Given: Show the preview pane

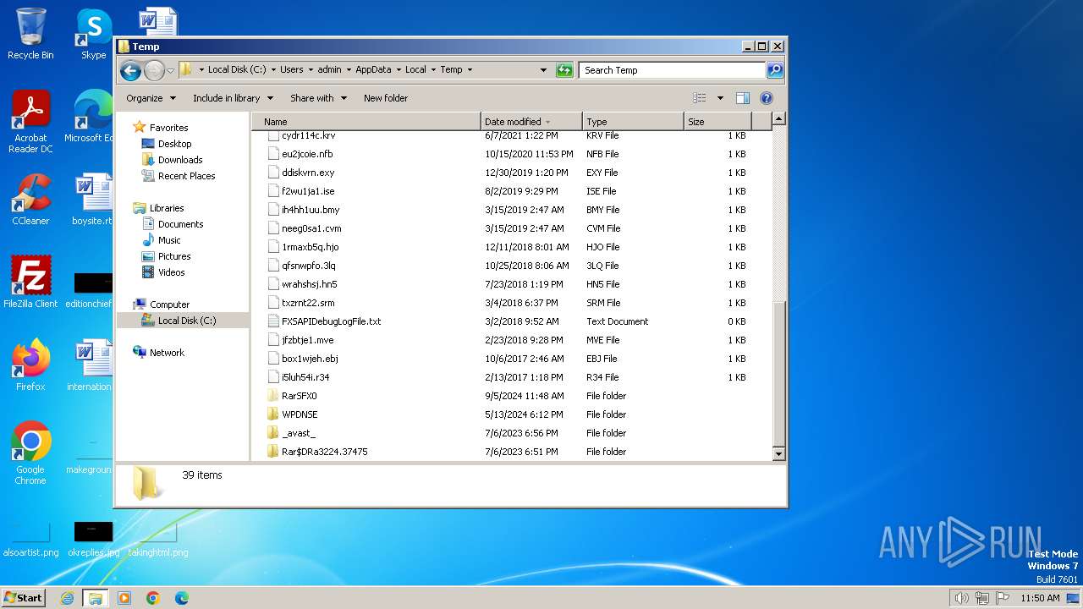Looking at the screenshot, I should coord(743,98).
